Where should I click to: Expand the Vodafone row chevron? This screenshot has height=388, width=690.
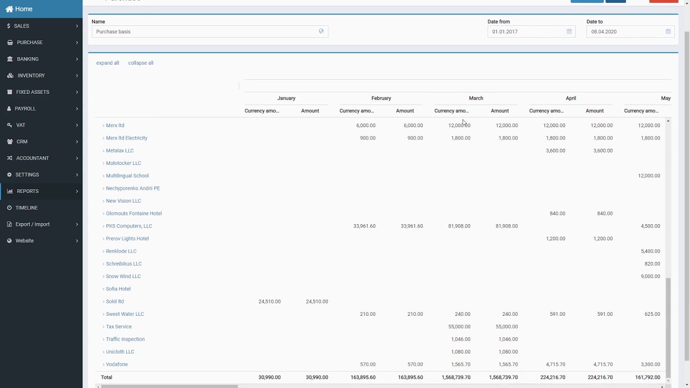click(103, 365)
